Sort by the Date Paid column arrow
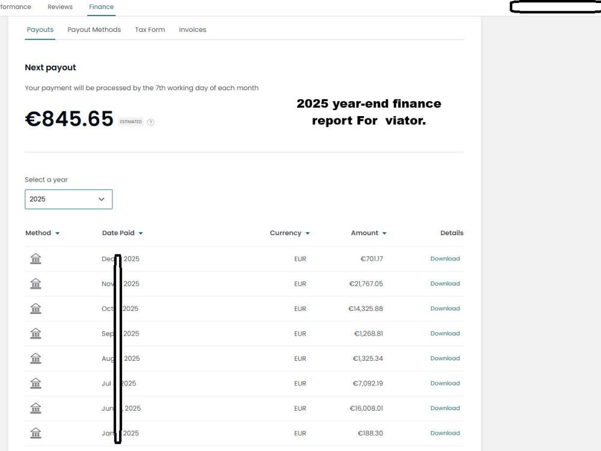The image size is (601, 451). click(x=141, y=233)
